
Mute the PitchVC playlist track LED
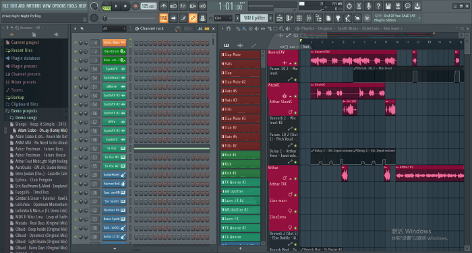coord(295,96)
